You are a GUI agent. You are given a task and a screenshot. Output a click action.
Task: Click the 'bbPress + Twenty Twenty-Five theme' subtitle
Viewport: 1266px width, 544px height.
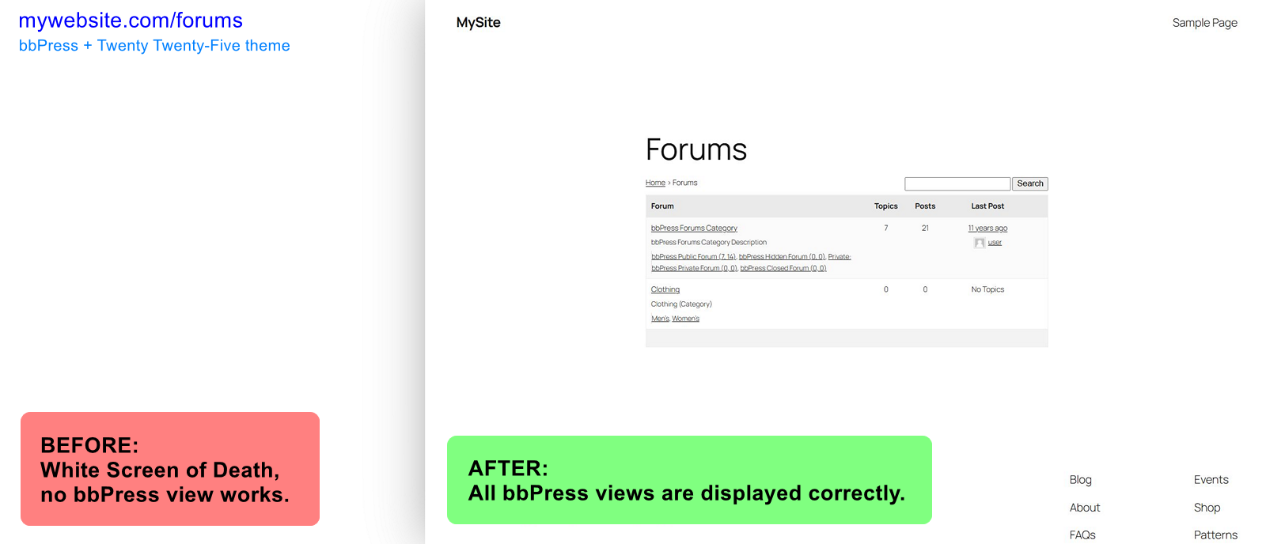tap(154, 46)
